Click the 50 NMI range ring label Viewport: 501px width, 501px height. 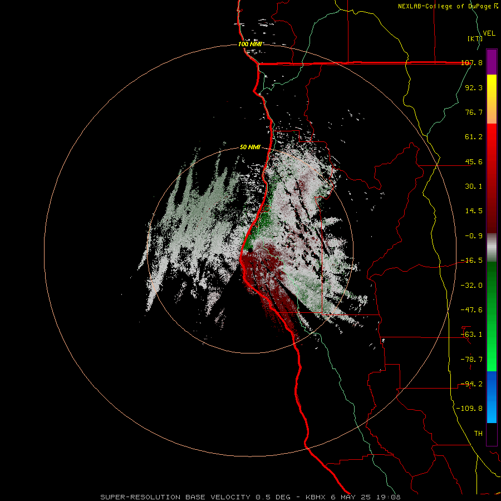250,148
